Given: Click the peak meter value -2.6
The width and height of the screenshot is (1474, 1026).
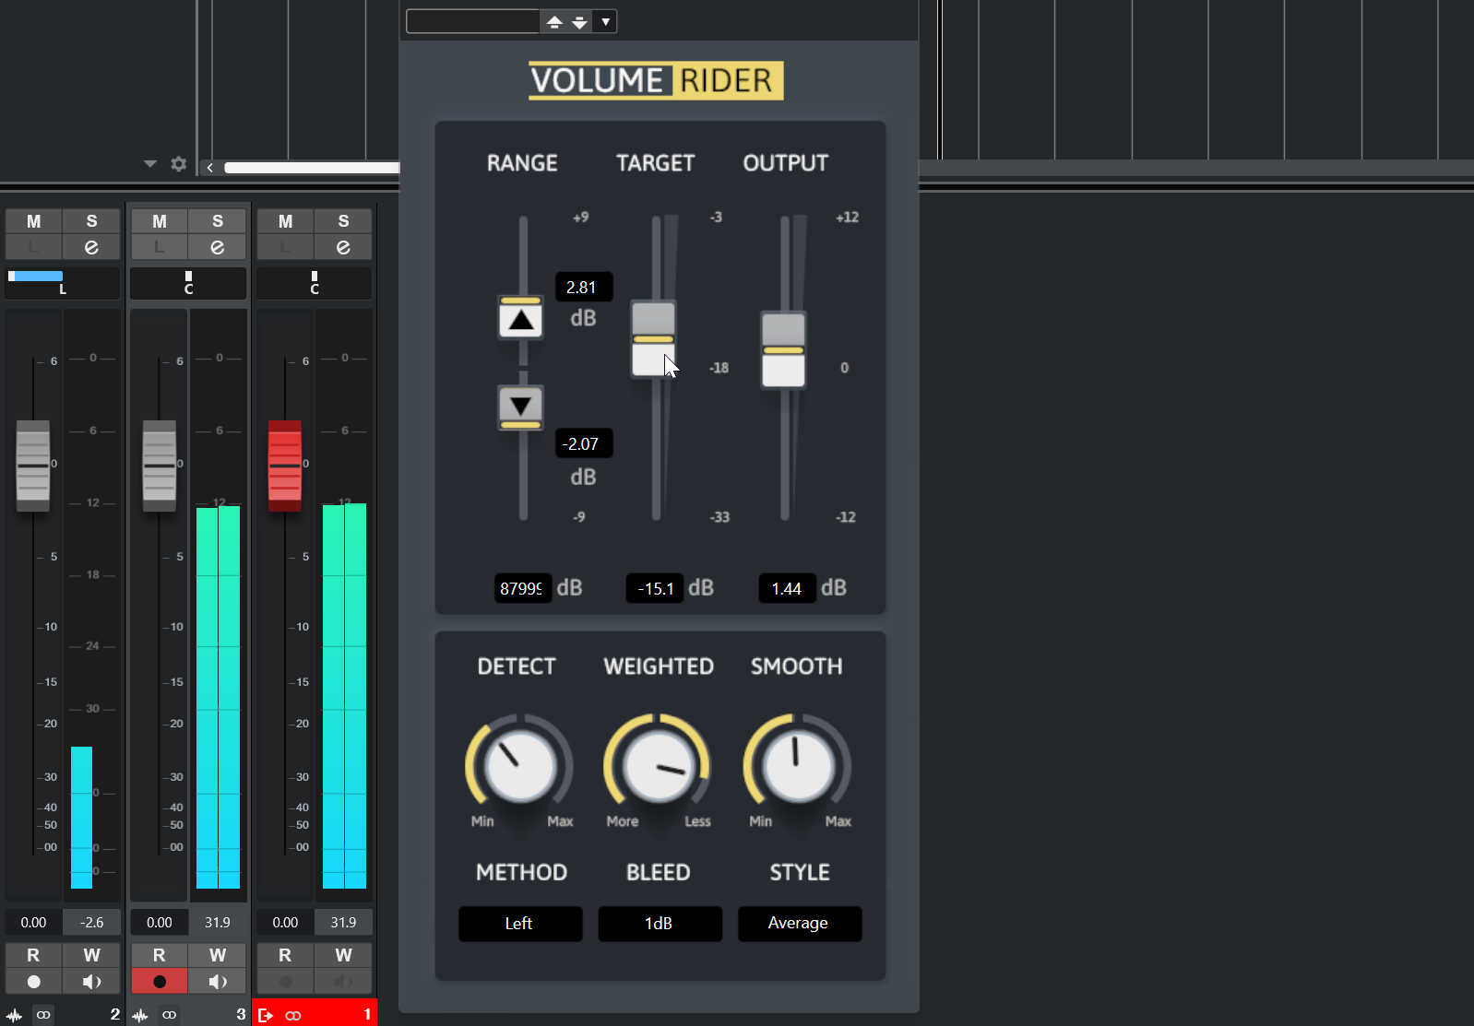Looking at the screenshot, I should point(91,923).
